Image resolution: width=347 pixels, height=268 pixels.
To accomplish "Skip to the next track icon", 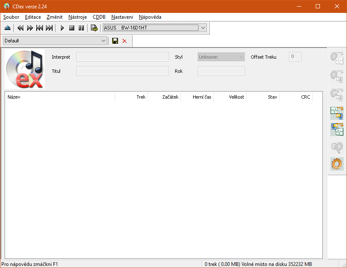I will 49,28.
